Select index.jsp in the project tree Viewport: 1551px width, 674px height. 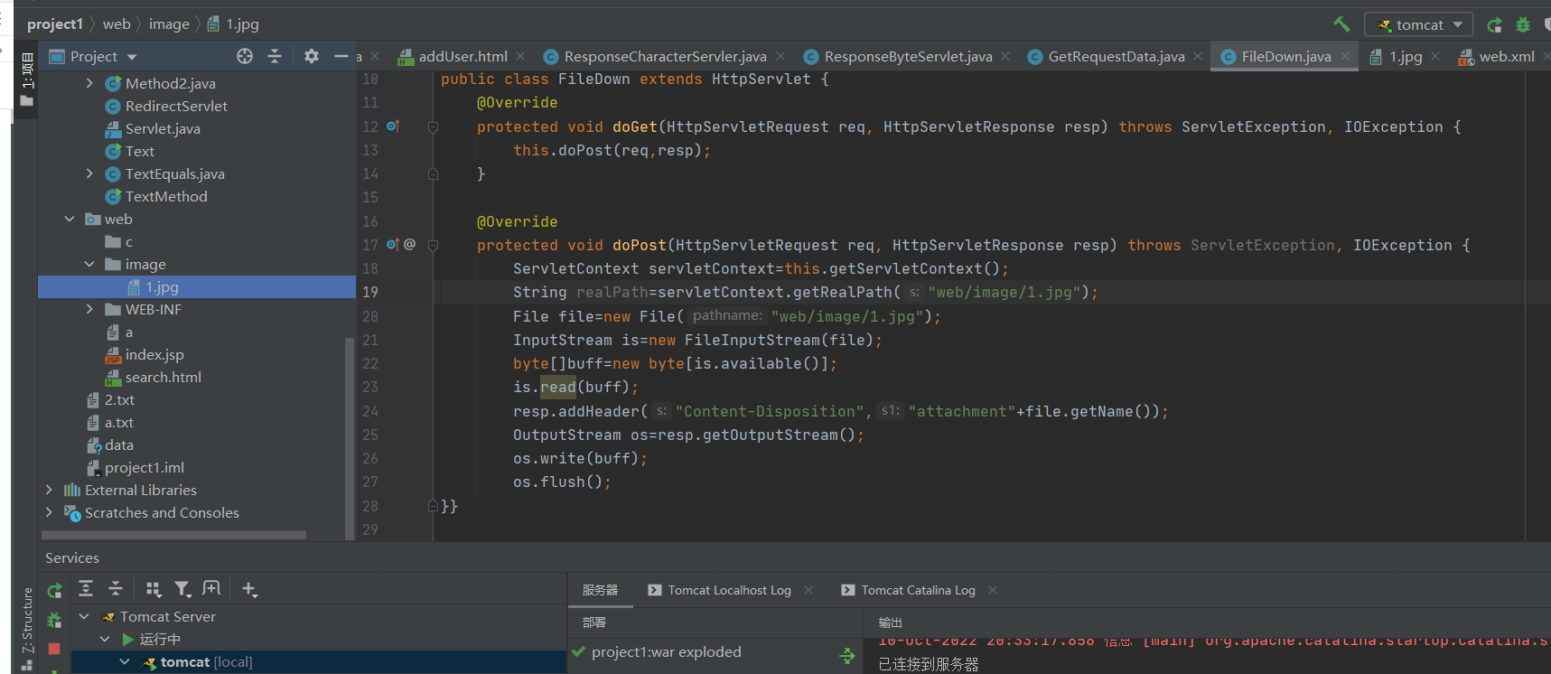click(x=154, y=354)
